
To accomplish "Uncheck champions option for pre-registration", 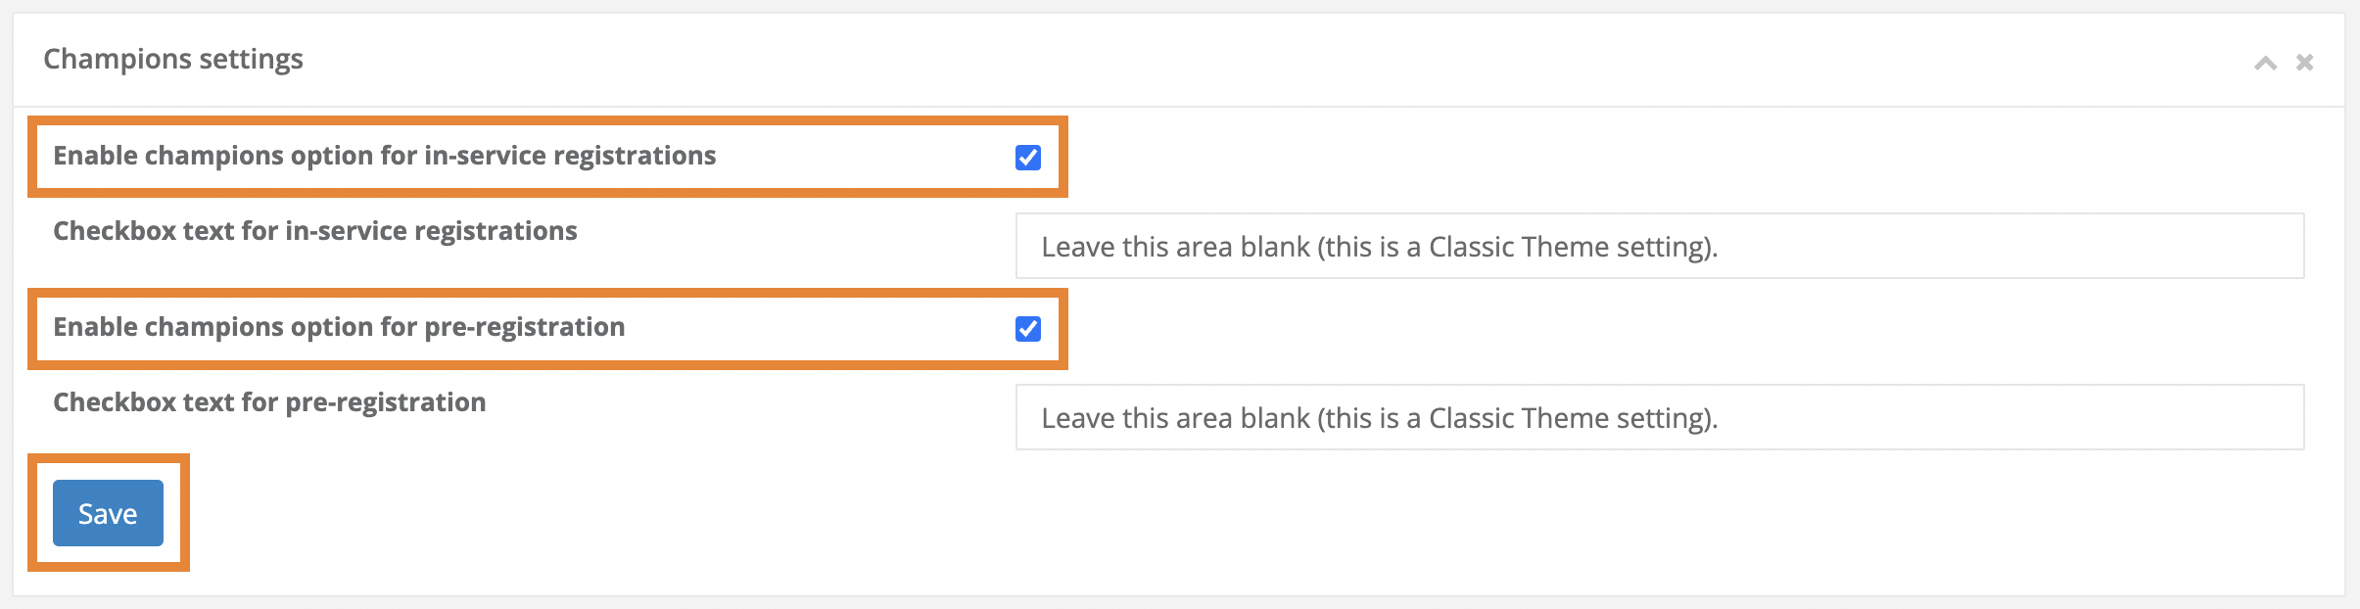I will click(x=1028, y=329).
